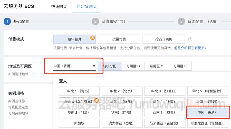Select region 华北 5（呼和浩特）
Screen dimensions: 231x129
pyautogui.click(x=208, y=91)
